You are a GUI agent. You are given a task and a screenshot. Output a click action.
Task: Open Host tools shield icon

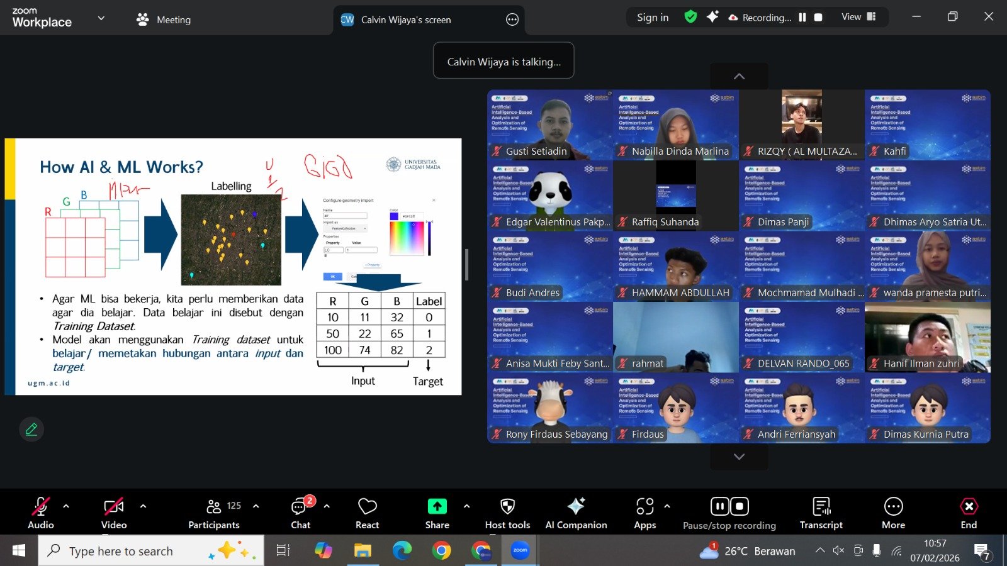tap(507, 513)
